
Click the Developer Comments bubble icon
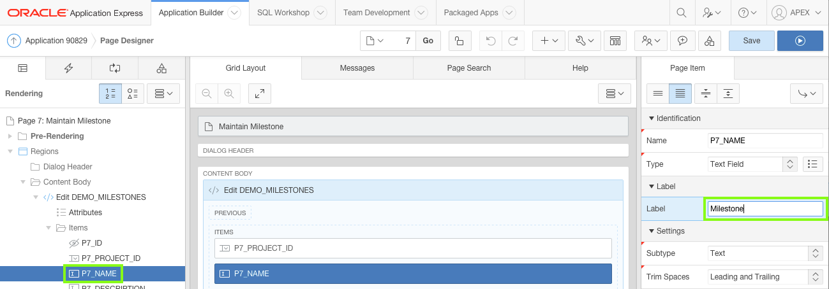[x=682, y=41]
